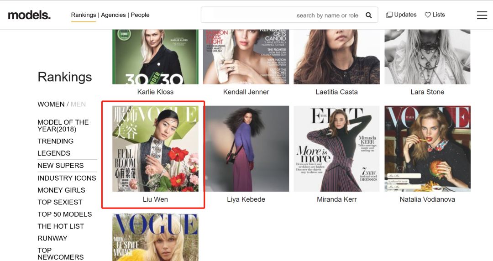Click the Natalia Vodianova name link
This screenshot has width=493, height=261.
click(427, 199)
